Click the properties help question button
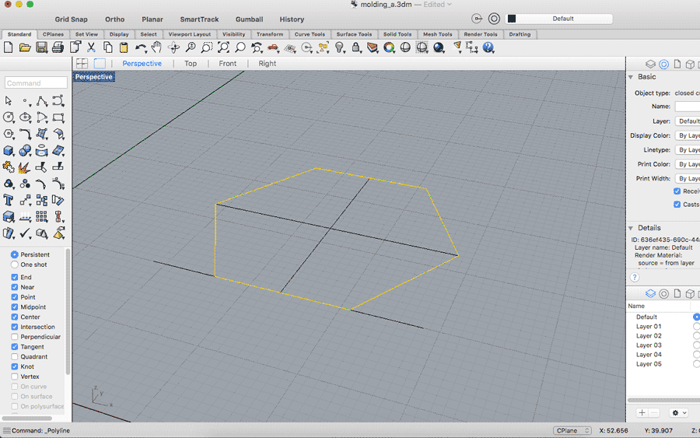 click(x=635, y=277)
